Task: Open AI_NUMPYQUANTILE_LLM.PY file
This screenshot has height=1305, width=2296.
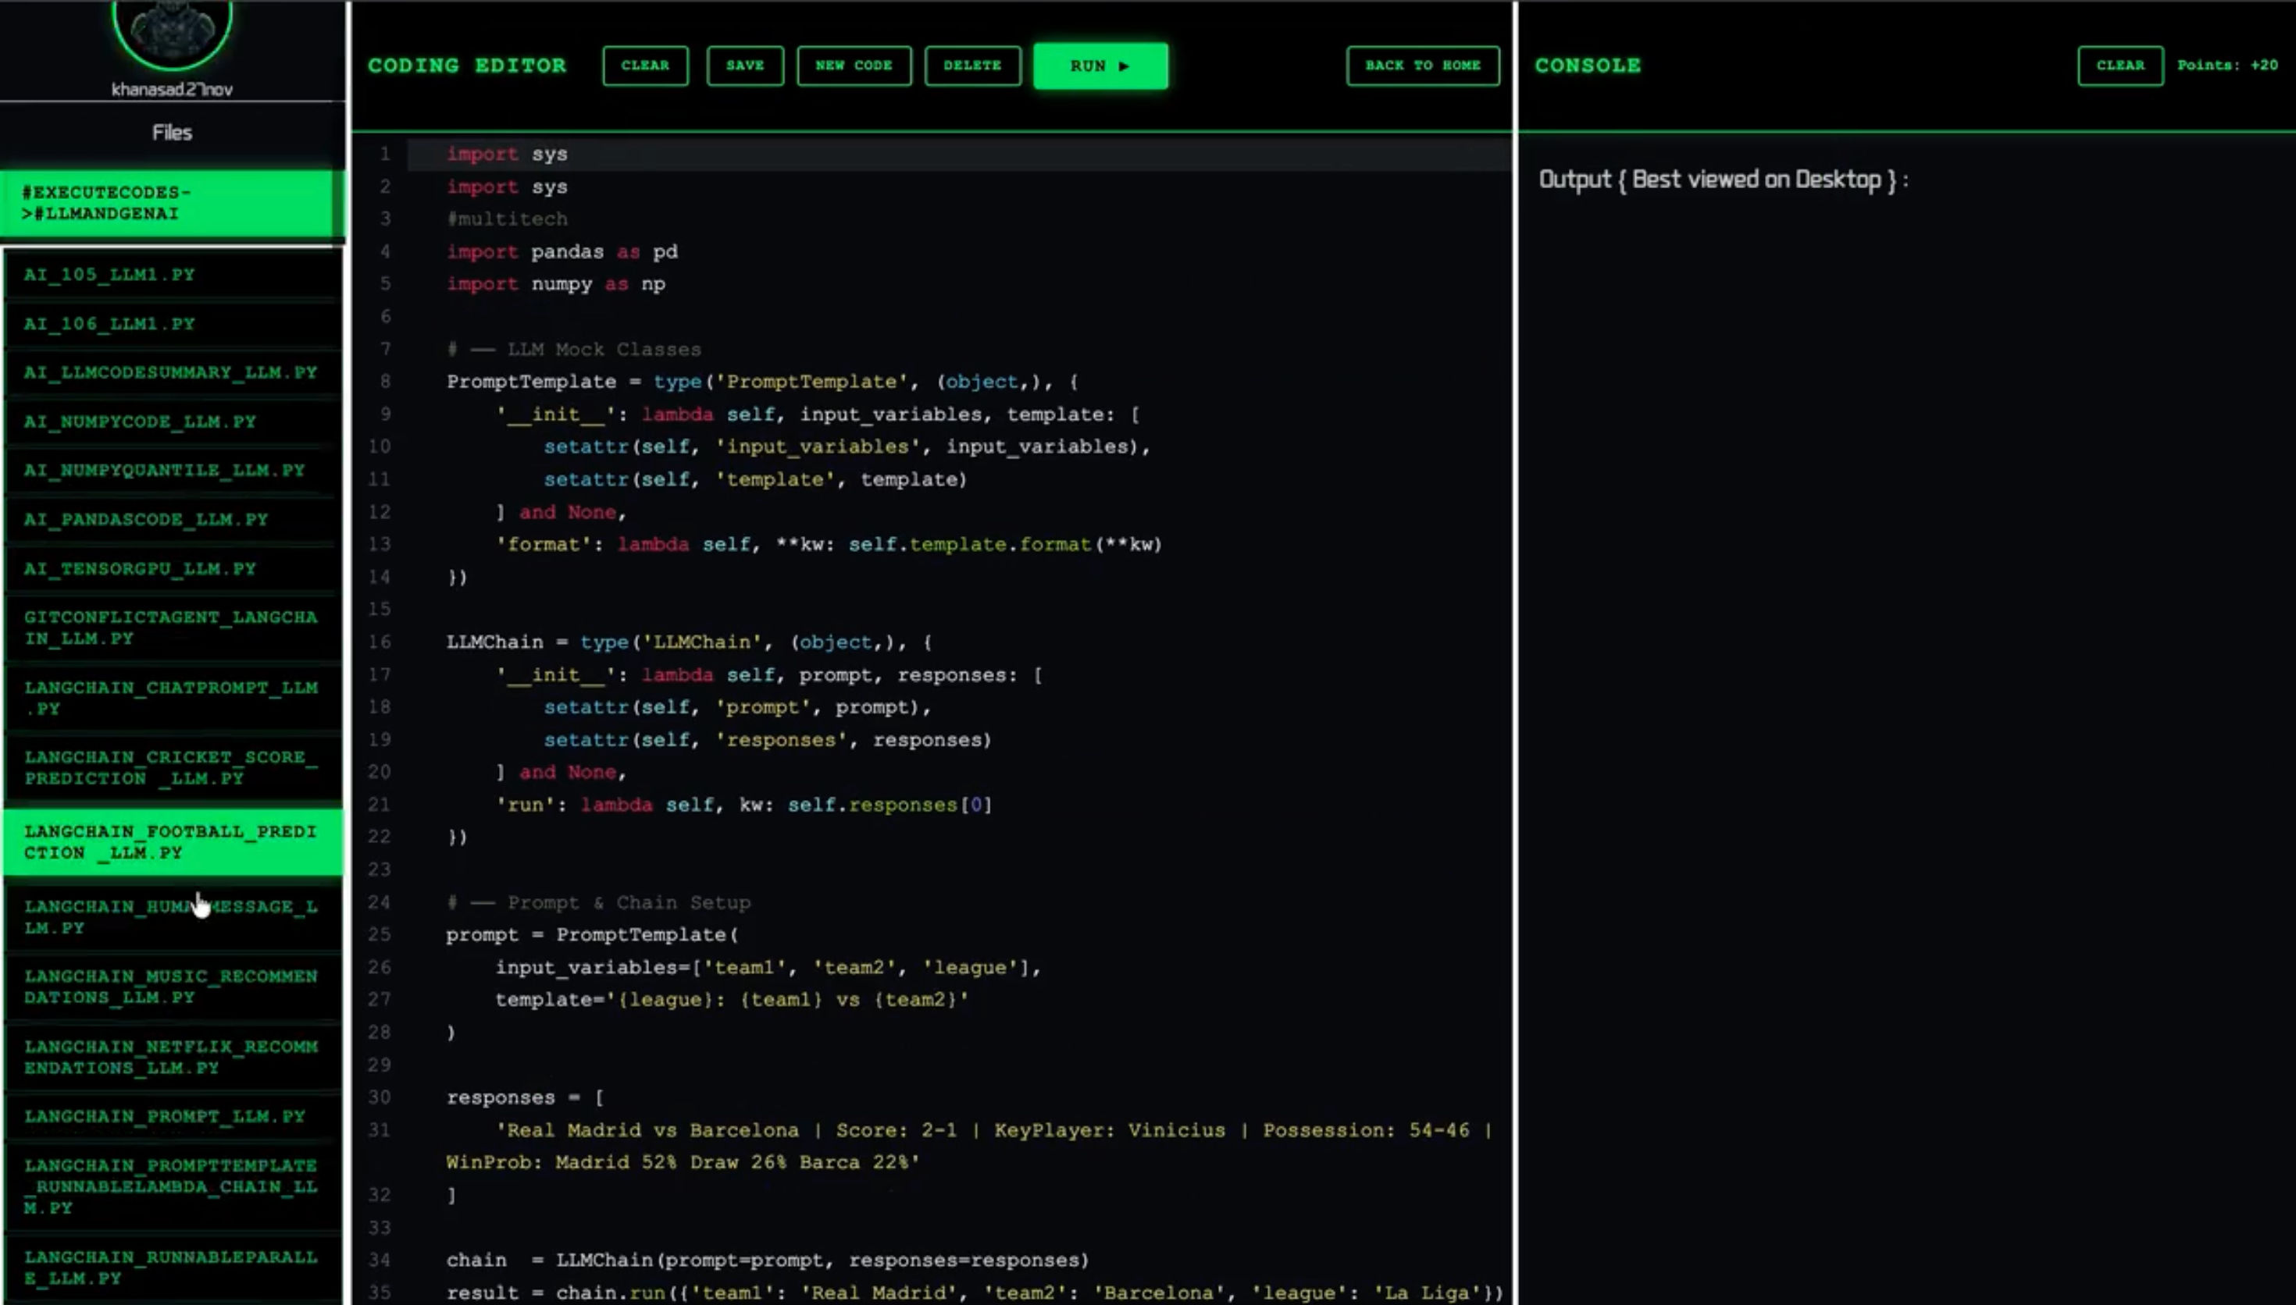Action: coord(172,470)
